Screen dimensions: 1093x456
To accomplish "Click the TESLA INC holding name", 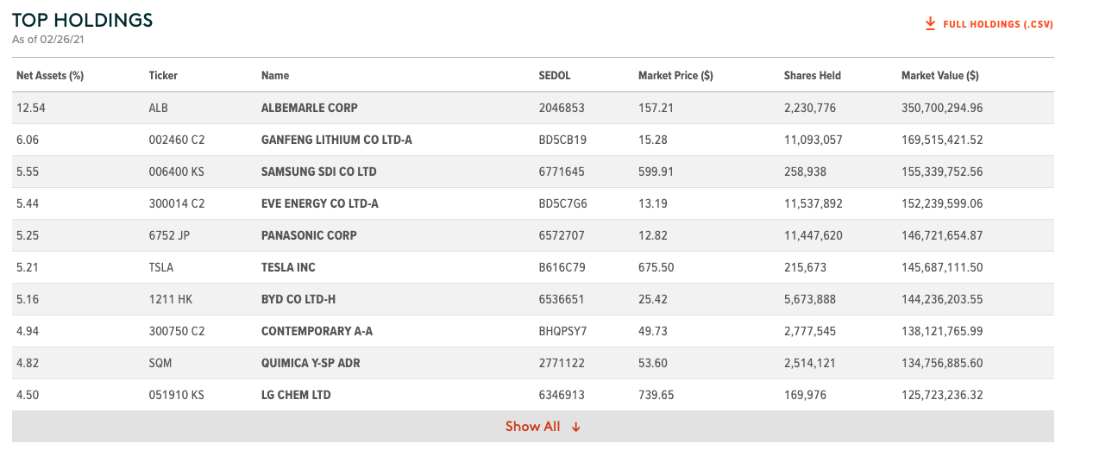I will coord(288,267).
